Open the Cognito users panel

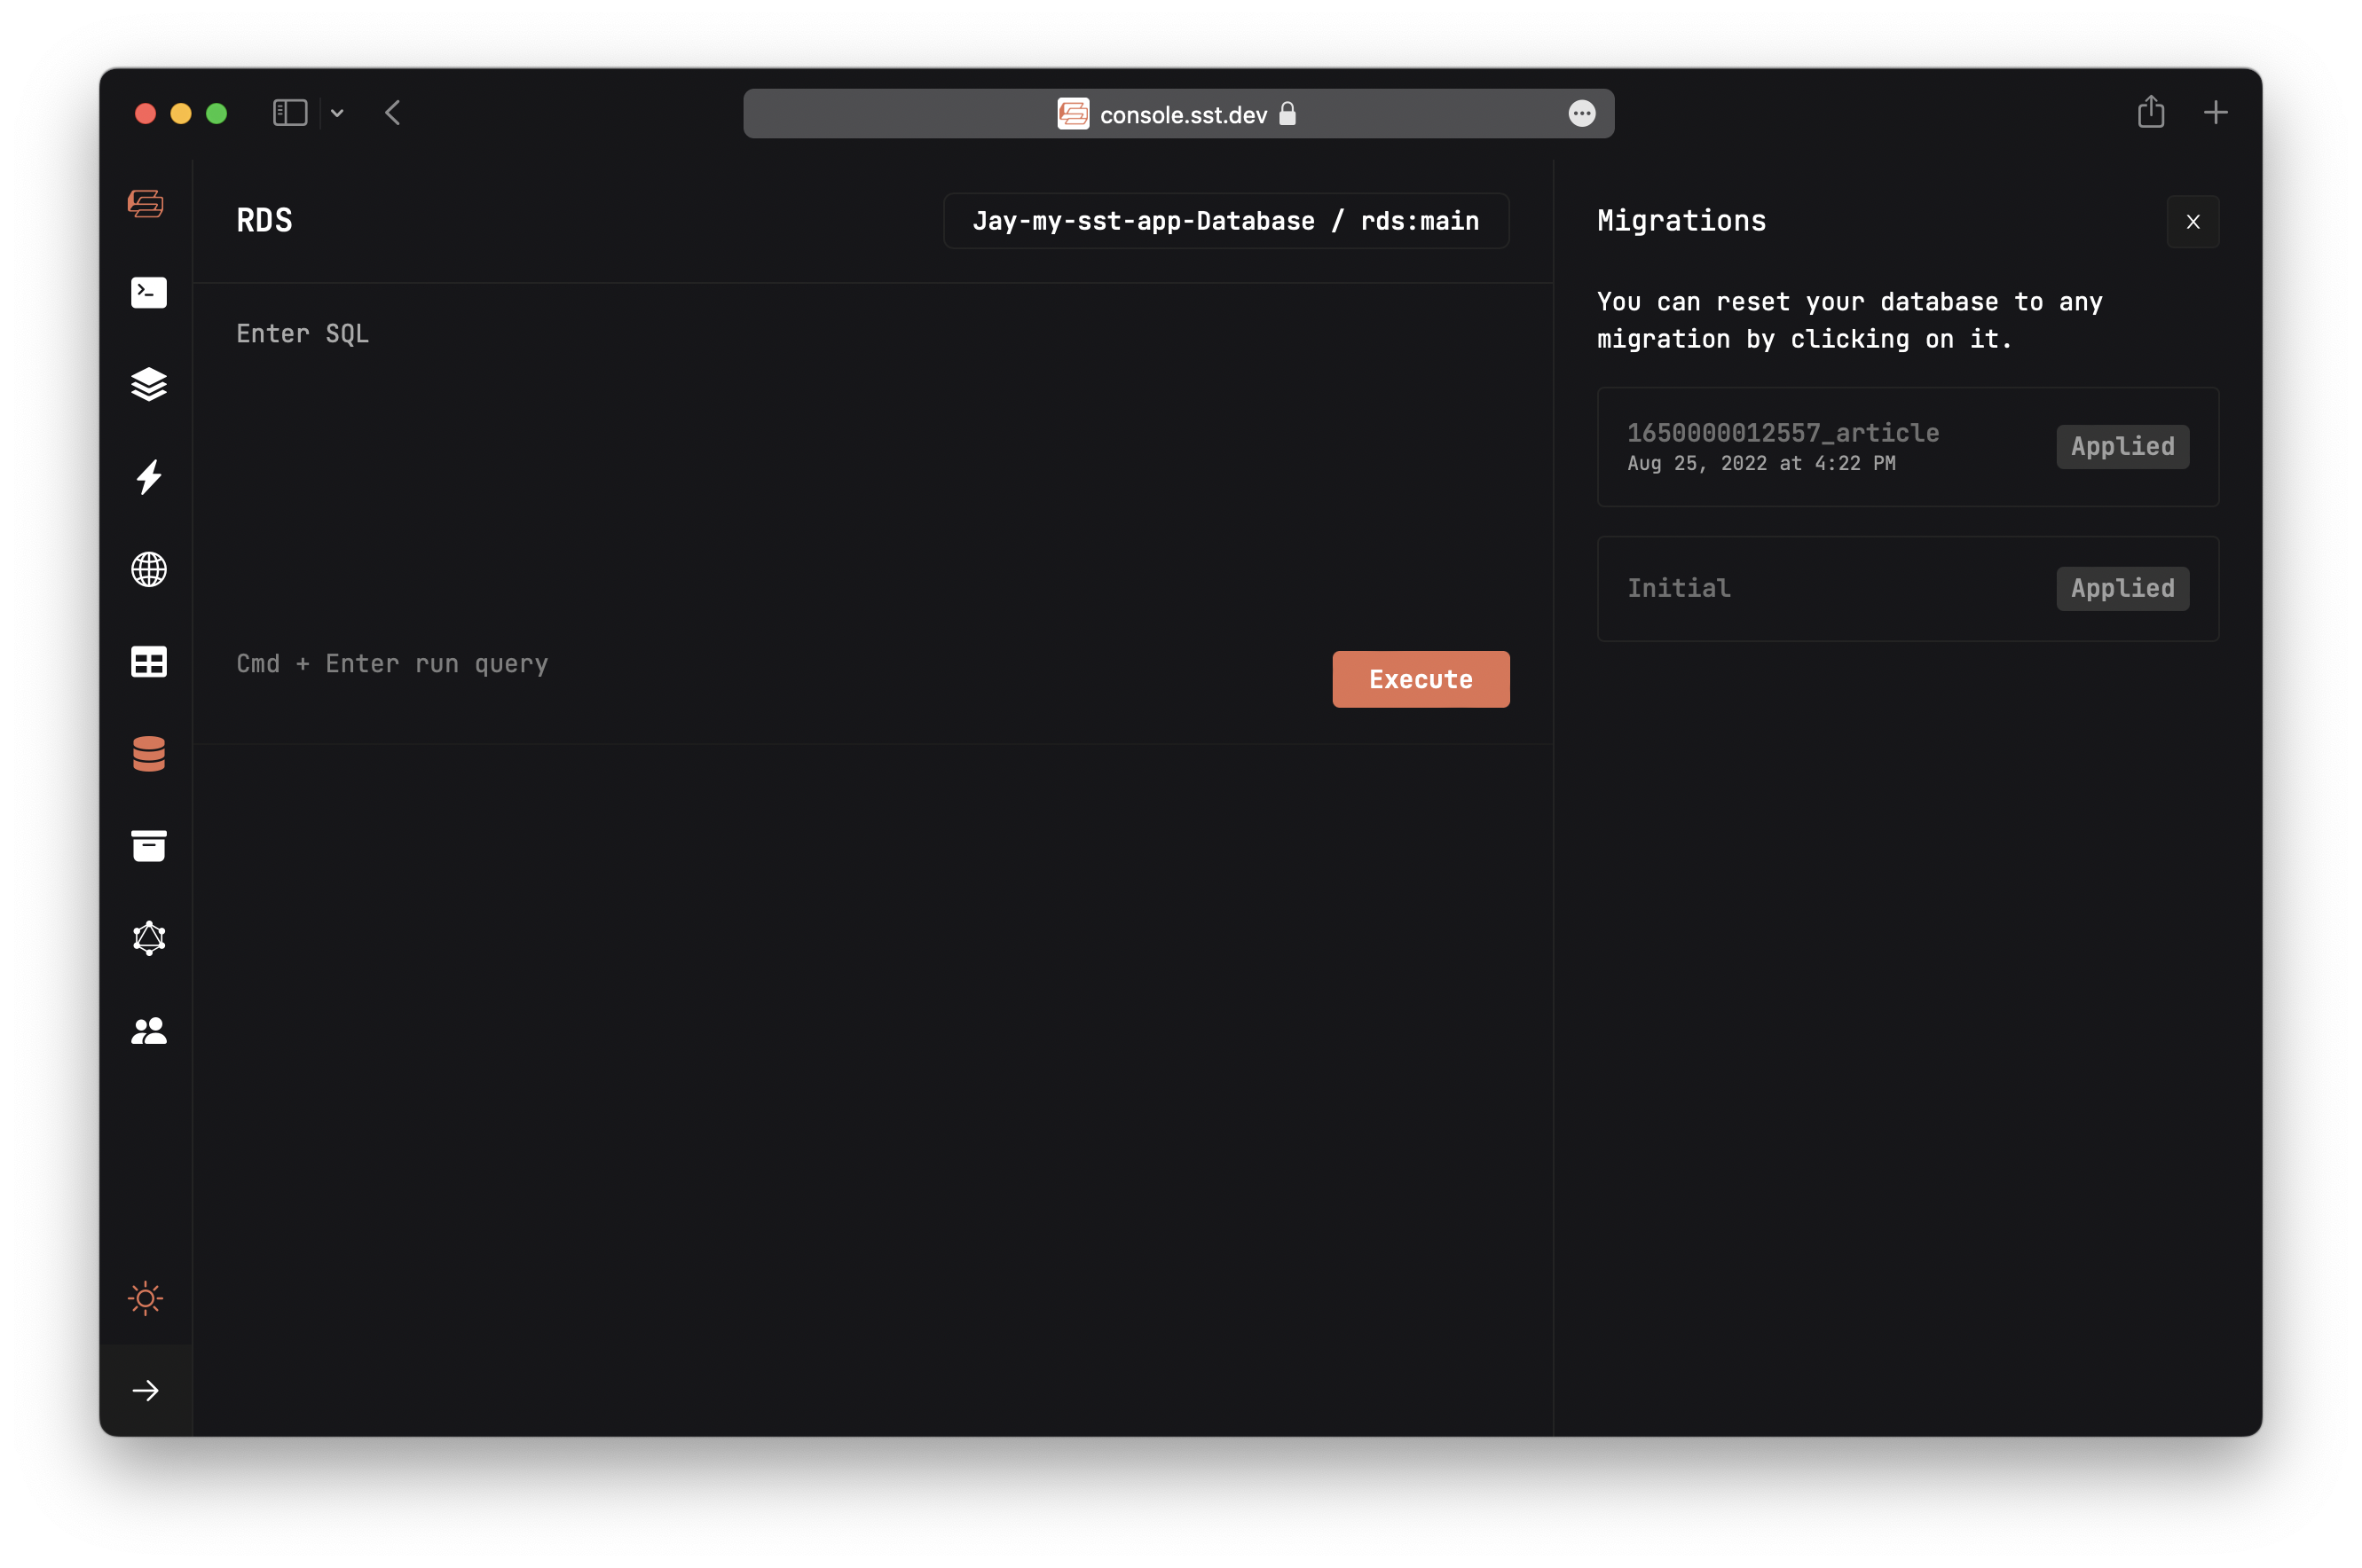tap(147, 1030)
